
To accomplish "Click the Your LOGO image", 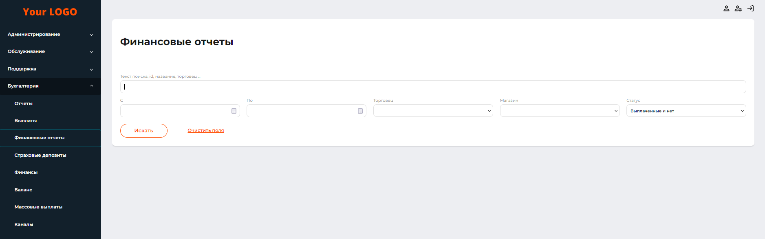I will [50, 12].
